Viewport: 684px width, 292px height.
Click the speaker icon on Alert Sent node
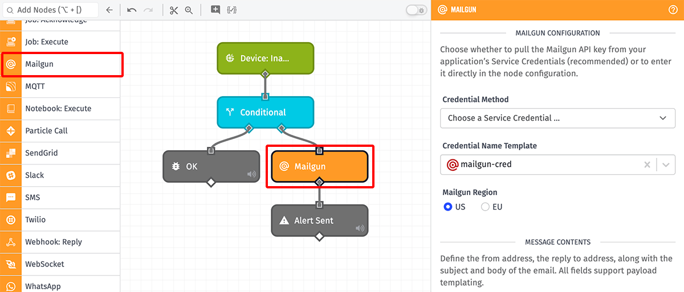(x=360, y=228)
